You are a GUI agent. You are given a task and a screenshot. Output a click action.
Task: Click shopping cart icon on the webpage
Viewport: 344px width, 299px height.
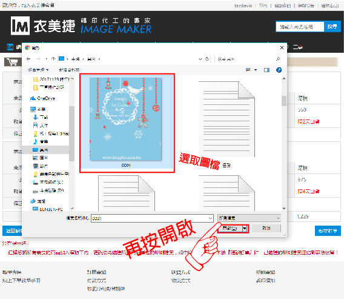pos(13,62)
